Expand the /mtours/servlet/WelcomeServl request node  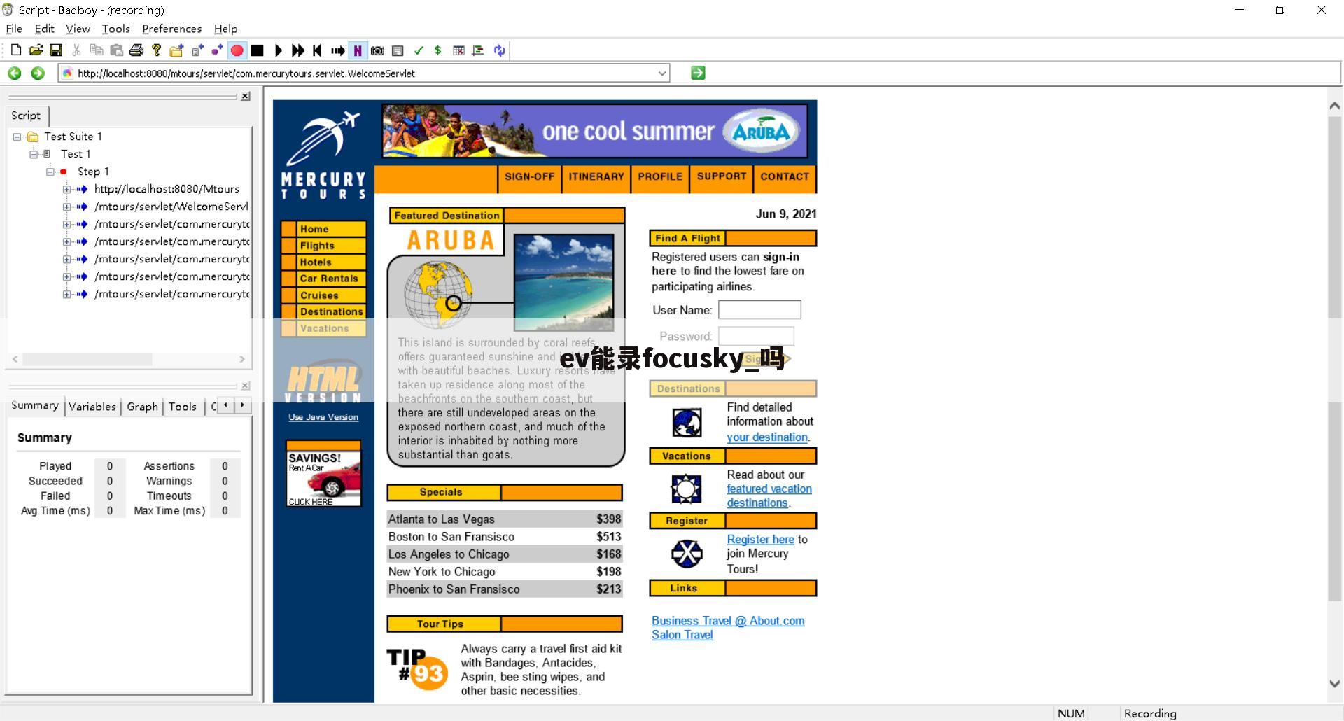[x=67, y=207]
